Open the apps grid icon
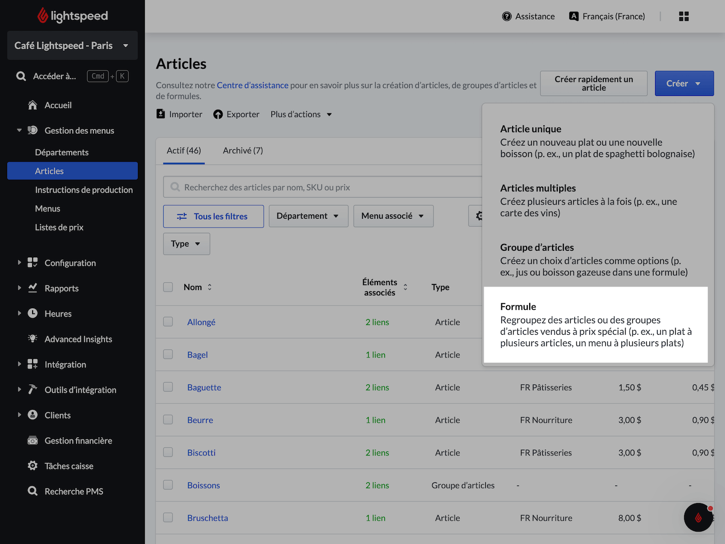Screen dimensions: 725x544 coord(684,17)
